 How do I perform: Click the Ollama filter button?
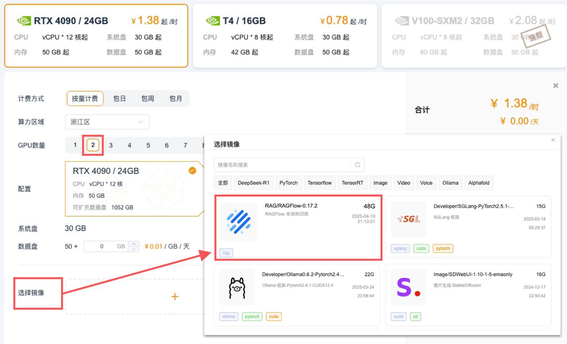point(450,183)
